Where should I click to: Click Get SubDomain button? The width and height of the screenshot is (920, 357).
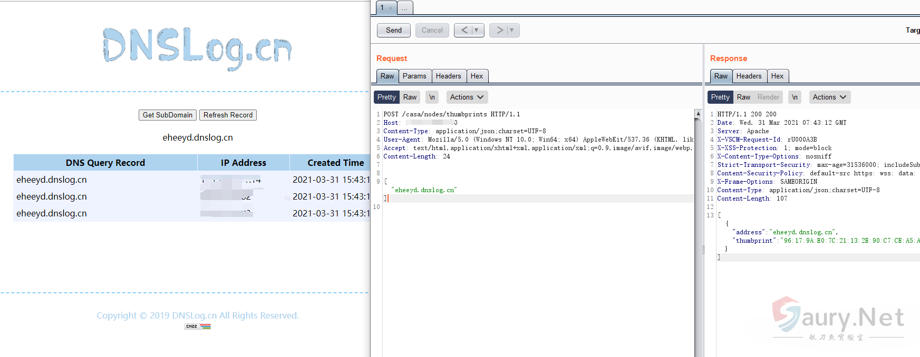[168, 115]
